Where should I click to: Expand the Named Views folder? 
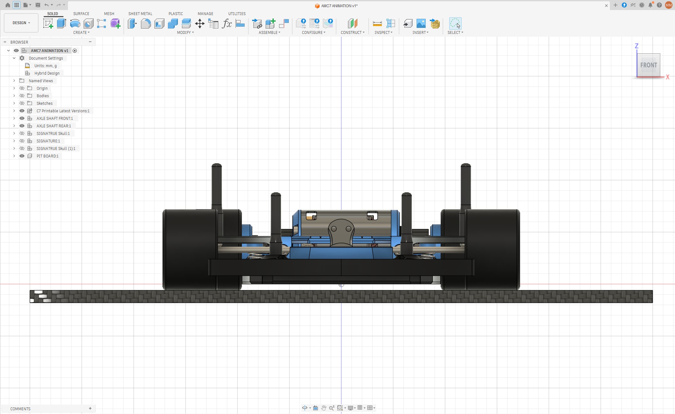(14, 81)
